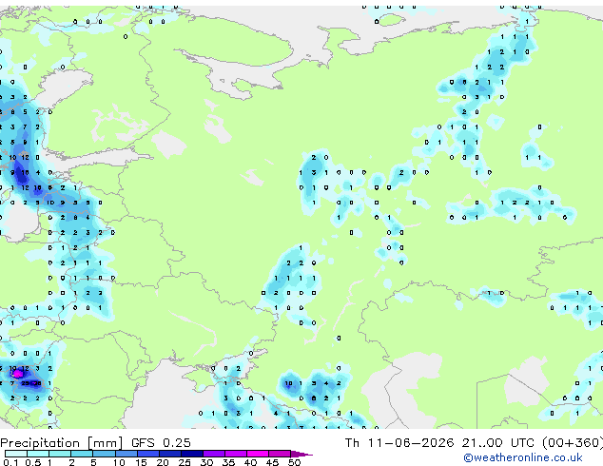Click the 'GFS 0.25' model label
This screenshot has height=466, width=603.
pos(161,443)
